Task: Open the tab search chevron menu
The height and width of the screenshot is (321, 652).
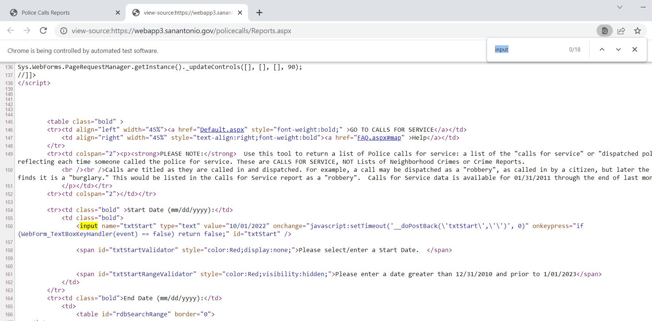Action: [620, 7]
